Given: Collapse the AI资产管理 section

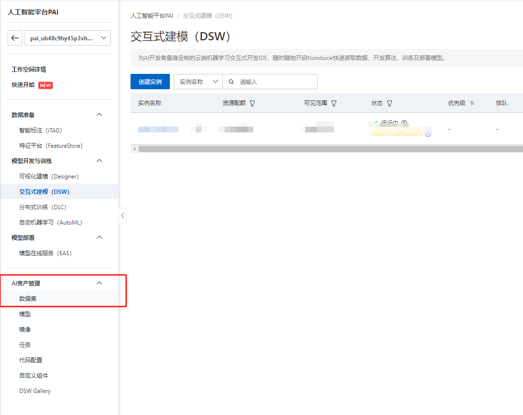Looking at the screenshot, I should coord(99,283).
